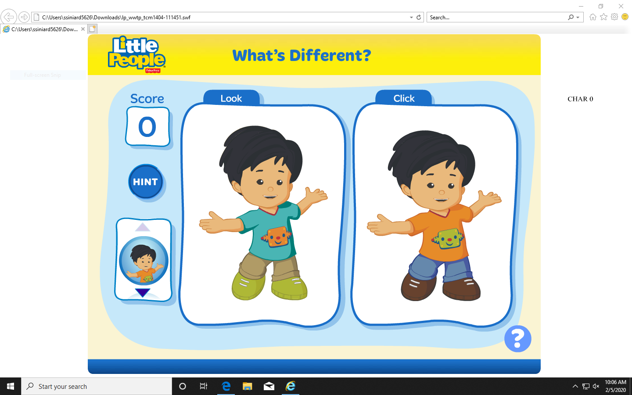Screen dimensions: 632x395
Task: Click the browser Forward arrow button
Action: pos(24,17)
